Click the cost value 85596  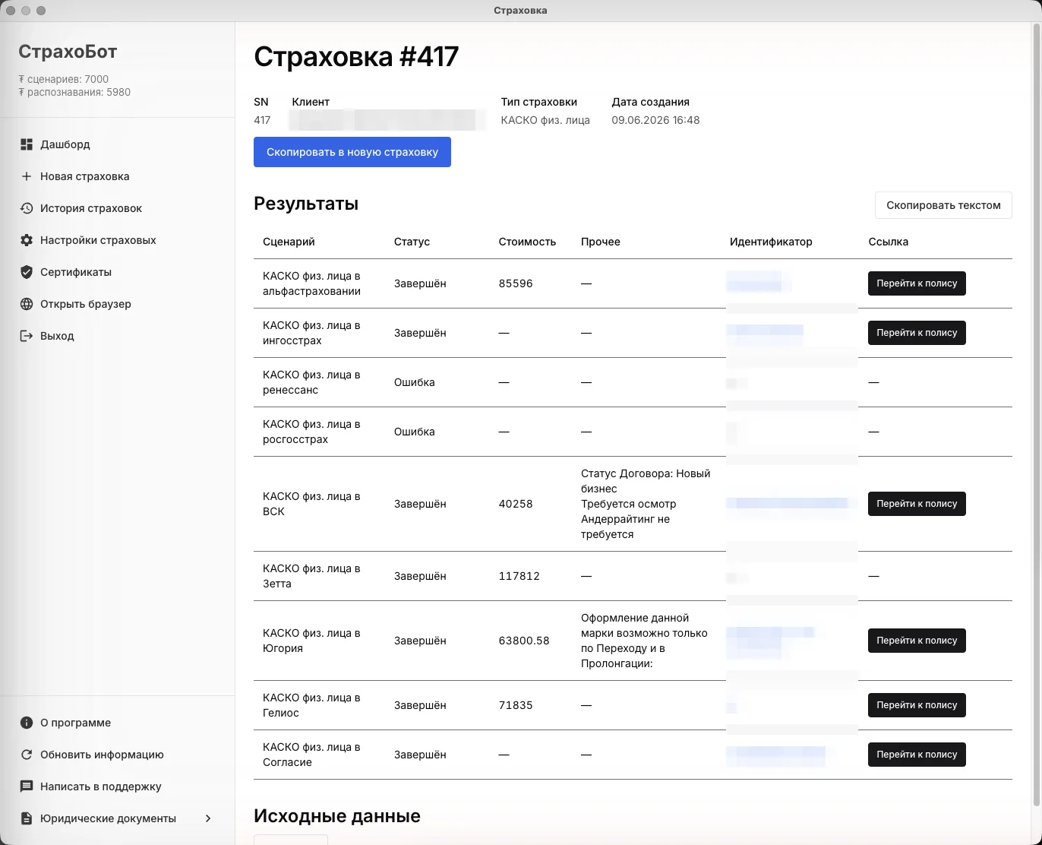(516, 283)
